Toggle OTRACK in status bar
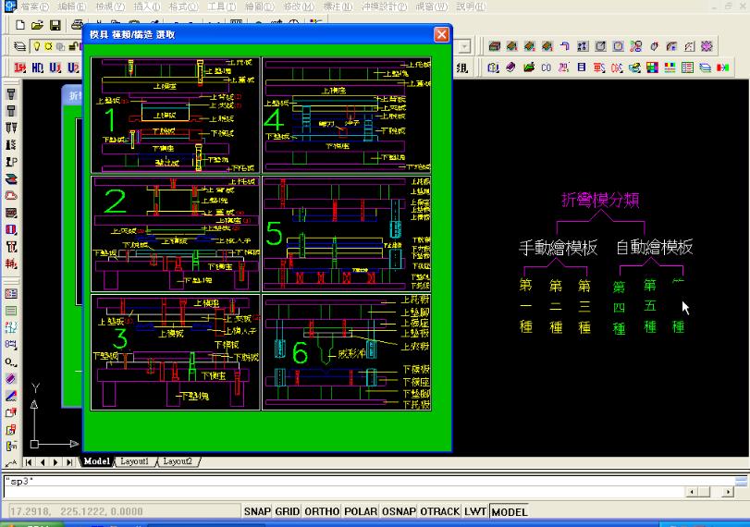This screenshot has width=750, height=527. pyautogui.click(x=439, y=511)
